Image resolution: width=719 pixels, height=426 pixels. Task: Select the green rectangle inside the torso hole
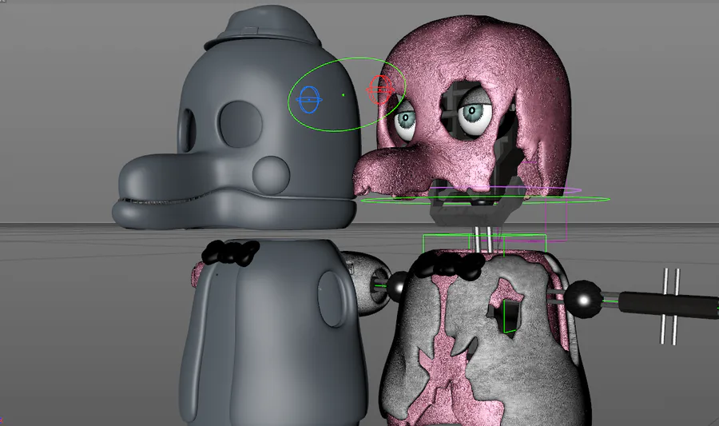(511, 316)
